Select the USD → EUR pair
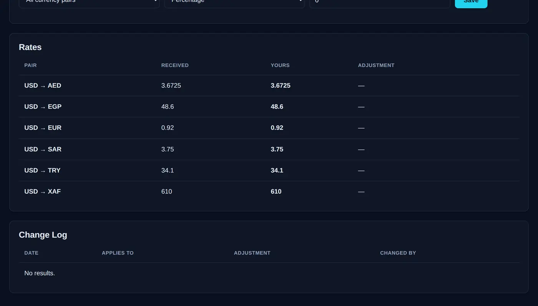This screenshot has height=306, width=538. click(43, 128)
